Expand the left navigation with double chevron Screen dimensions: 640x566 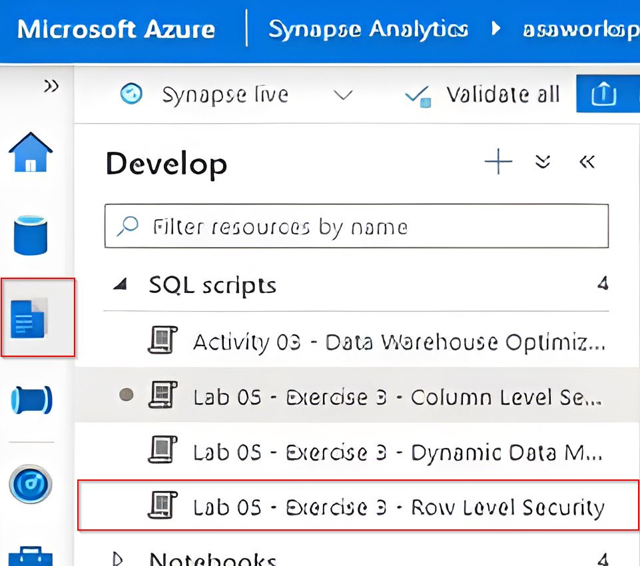click(x=51, y=86)
